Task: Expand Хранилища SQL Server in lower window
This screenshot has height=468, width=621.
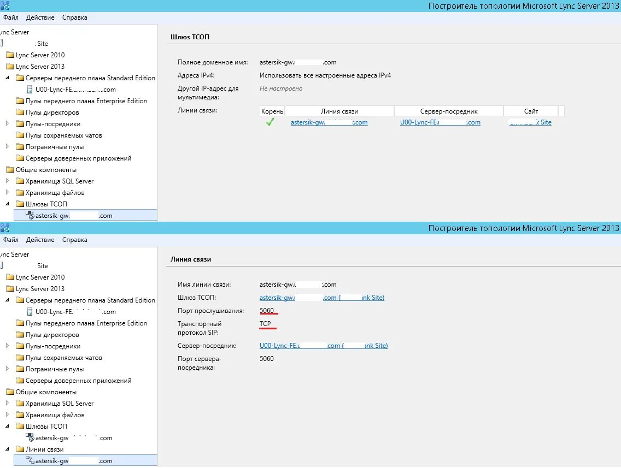Action: tap(7, 403)
